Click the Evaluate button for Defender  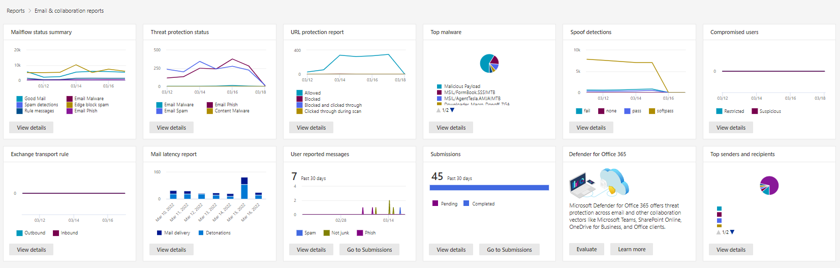(x=586, y=249)
